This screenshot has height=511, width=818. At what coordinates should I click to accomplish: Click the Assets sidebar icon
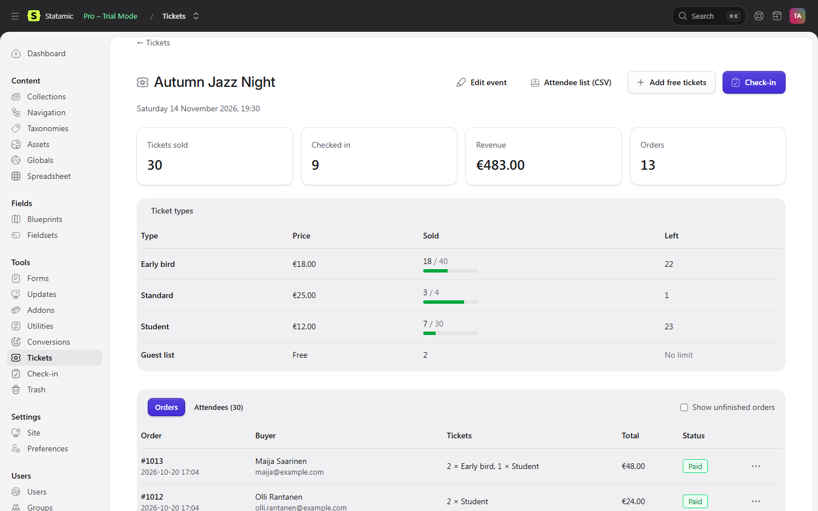click(x=16, y=144)
